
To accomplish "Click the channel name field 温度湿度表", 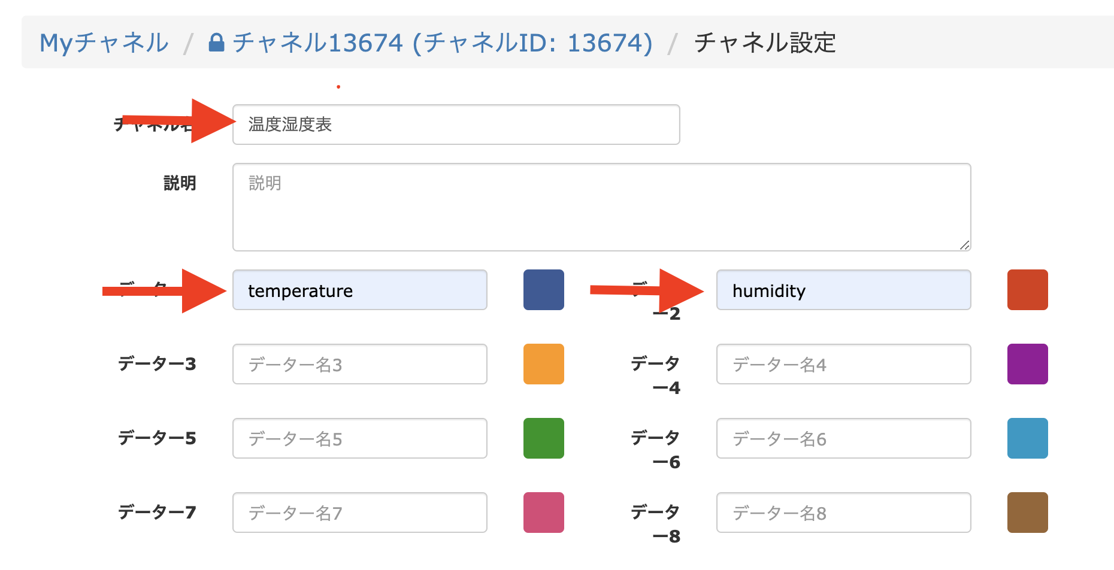I will coord(456,125).
